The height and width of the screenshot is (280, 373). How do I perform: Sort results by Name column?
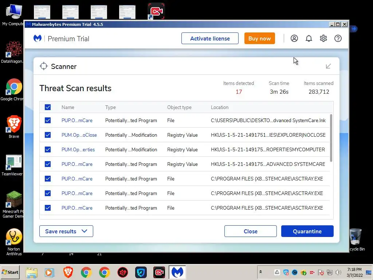tap(68, 108)
